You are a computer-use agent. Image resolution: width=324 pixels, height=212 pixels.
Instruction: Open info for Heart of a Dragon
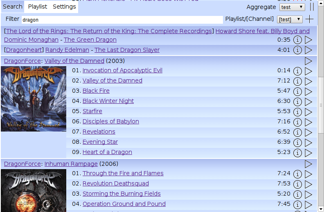click(x=297, y=153)
